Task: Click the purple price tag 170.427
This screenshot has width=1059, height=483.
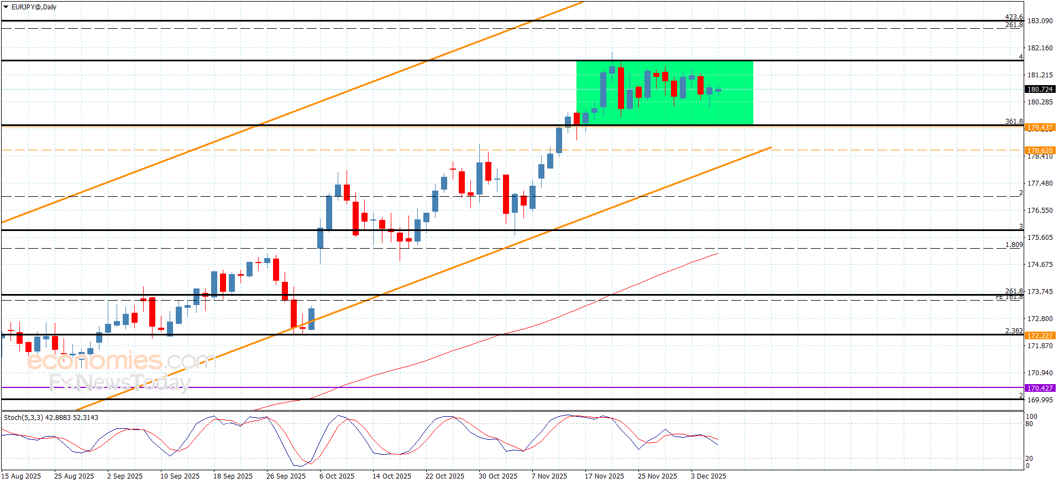Action: click(1040, 389)
